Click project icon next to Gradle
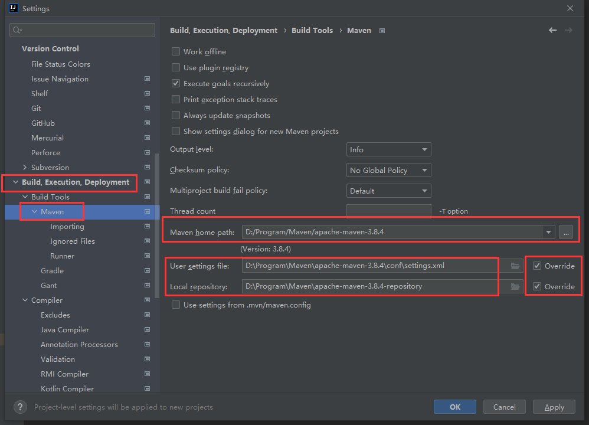 (148, 270)
